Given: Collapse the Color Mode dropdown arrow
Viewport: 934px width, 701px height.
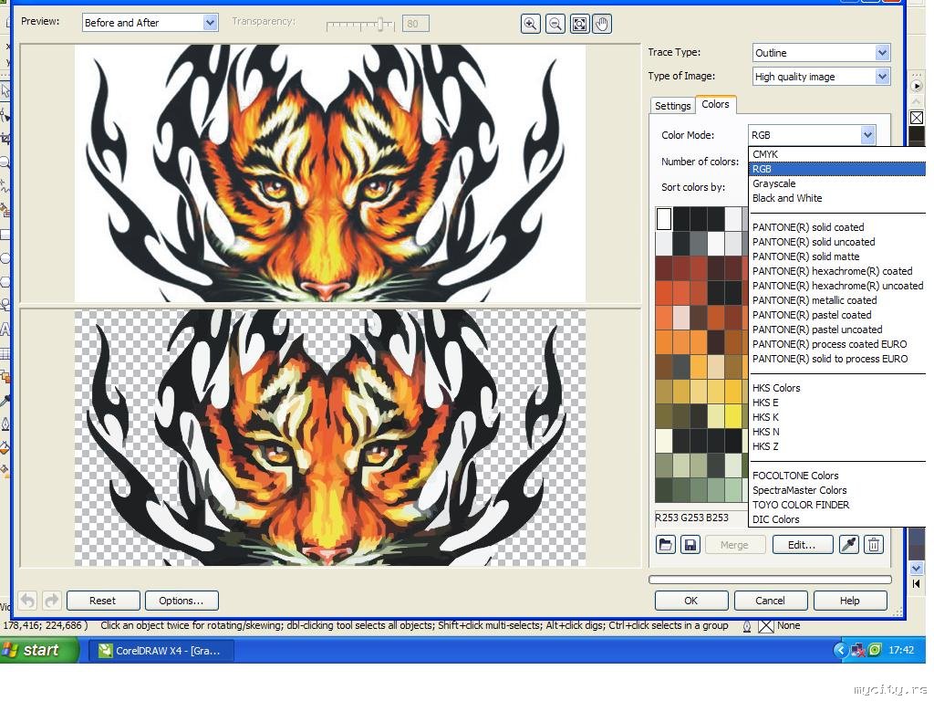Looking at the screenshot, I should coord(868,135).
